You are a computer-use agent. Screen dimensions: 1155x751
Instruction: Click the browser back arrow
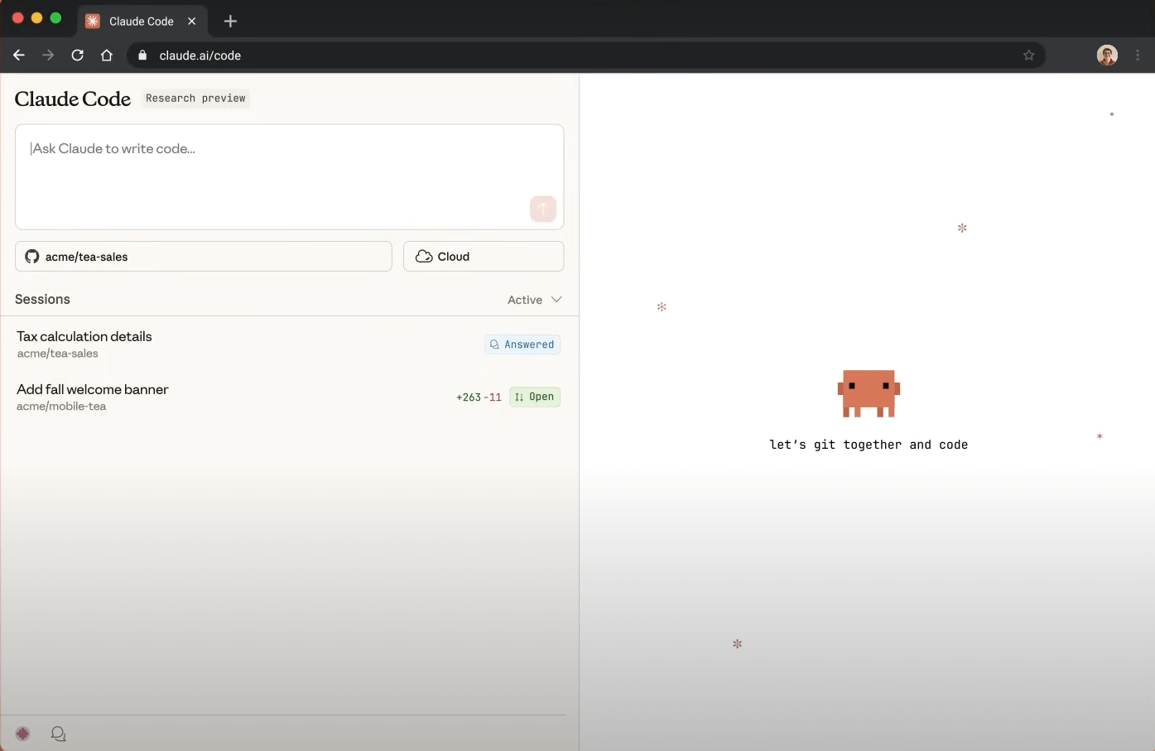coord(18,55)
